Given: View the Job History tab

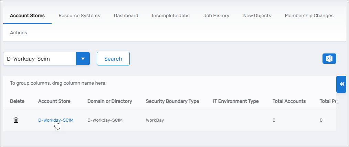Looking at the screenshot, I should point(216,15).
